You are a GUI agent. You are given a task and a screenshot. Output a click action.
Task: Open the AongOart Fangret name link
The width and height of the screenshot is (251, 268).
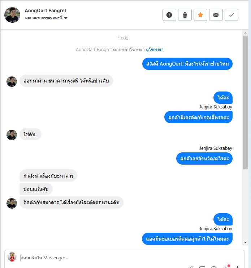tap(46, 10)
